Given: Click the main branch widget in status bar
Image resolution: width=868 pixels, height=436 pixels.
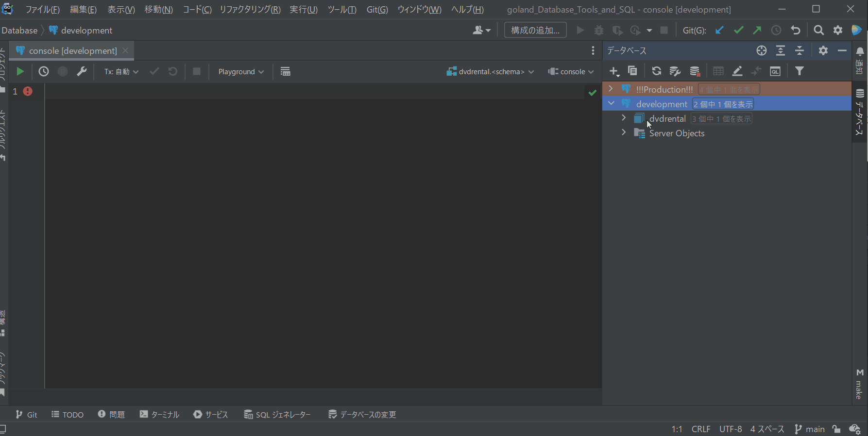Looking at the screenshot, I should coord(809,429).
